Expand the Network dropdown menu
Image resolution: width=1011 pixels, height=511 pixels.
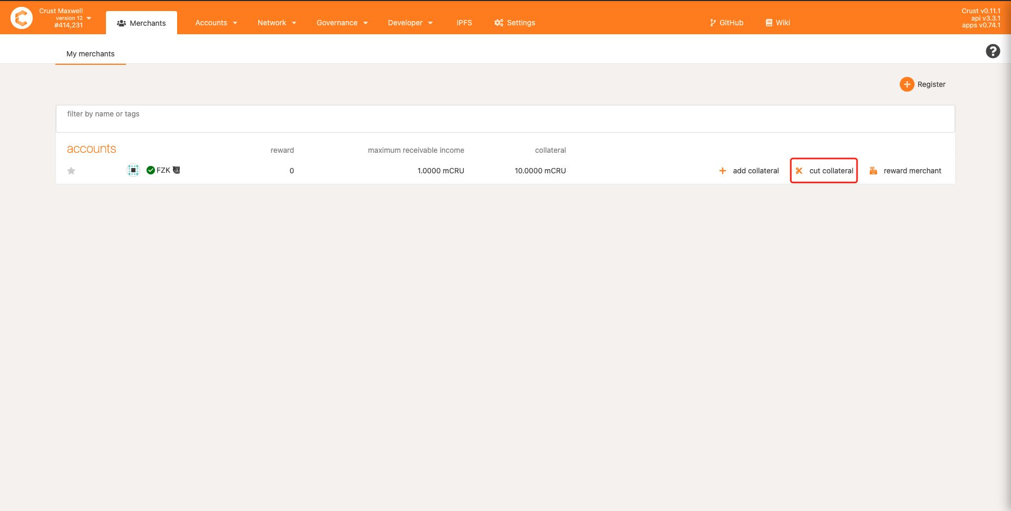(x=277, y=23)
